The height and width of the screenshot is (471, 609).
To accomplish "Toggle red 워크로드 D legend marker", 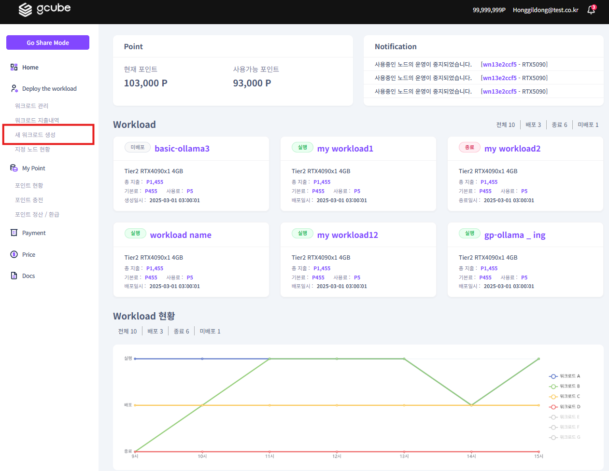I will coord(553,407).
